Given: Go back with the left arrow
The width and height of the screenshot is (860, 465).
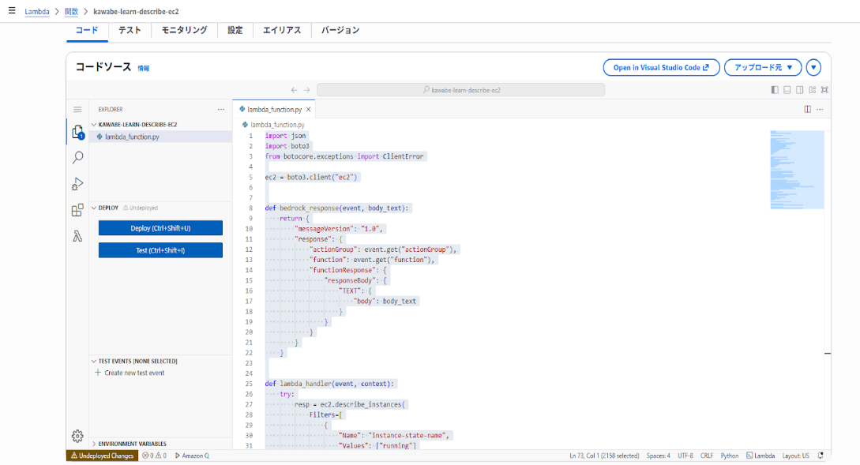Looking at the screenshot, I should coord(295,90).
